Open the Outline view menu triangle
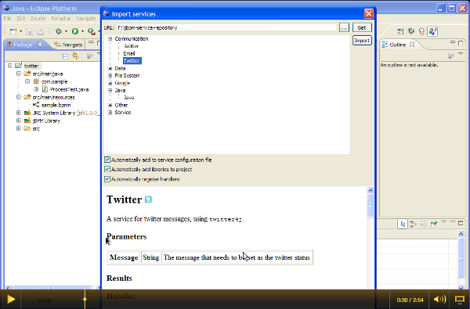 pos(461,54)
